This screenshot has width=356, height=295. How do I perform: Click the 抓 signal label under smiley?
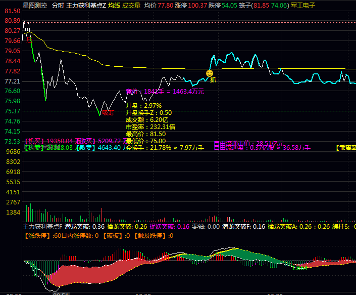click(213, 80)
